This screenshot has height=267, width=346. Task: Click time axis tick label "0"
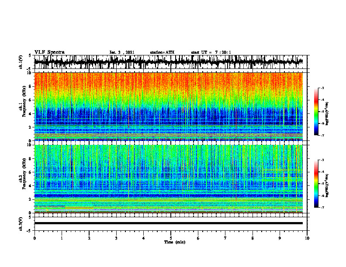click(35, 238)
